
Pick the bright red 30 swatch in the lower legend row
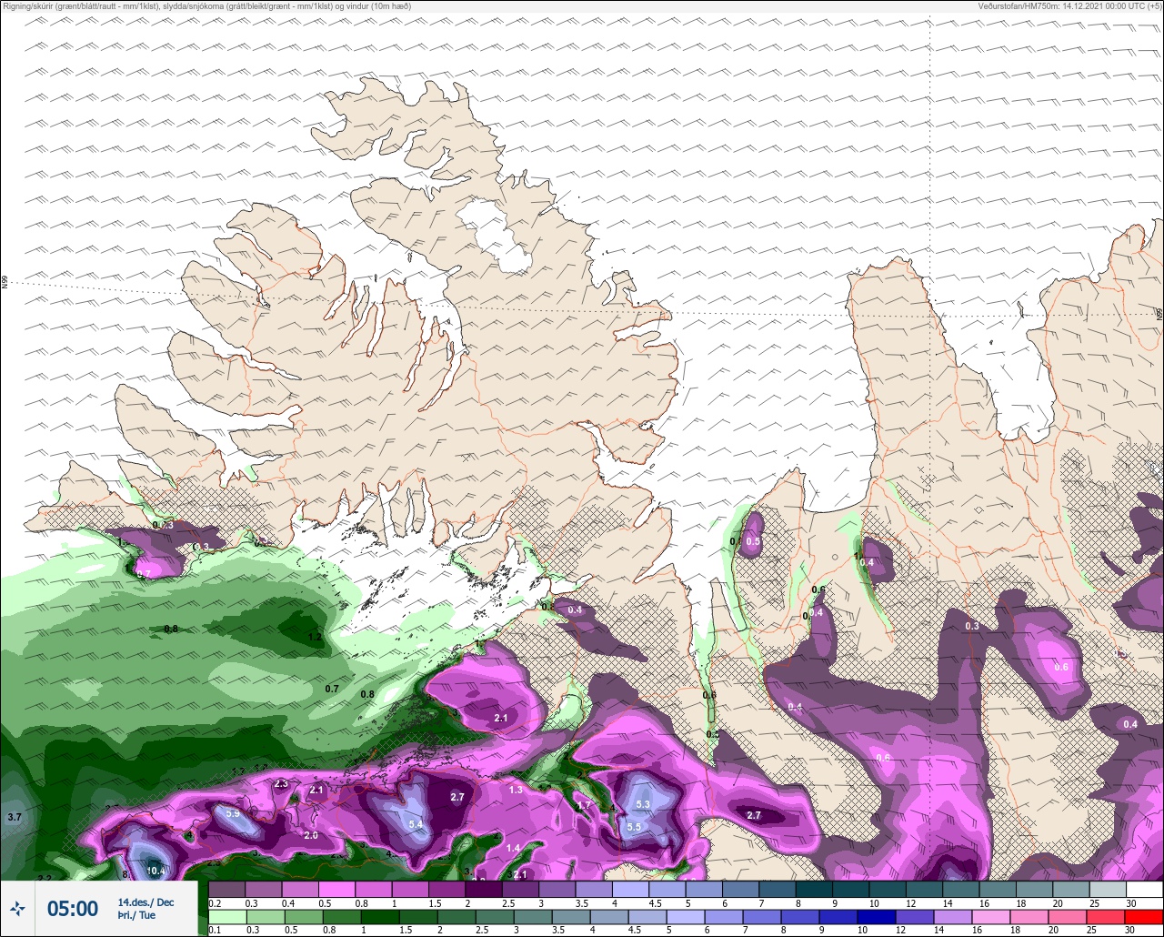1144,916
